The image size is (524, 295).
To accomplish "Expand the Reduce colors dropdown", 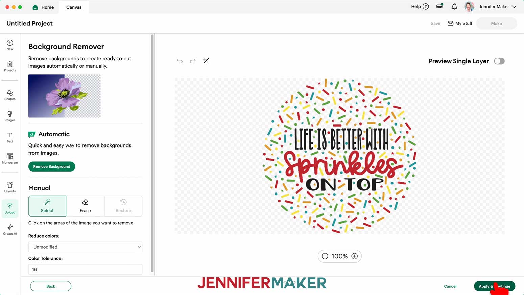I will [85, 247].
